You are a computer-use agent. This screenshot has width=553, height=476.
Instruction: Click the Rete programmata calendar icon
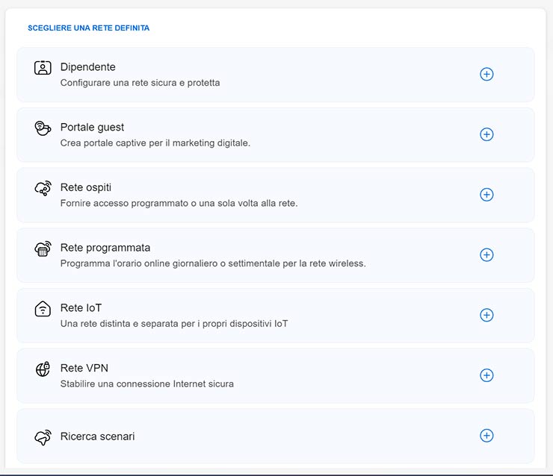pos(43,249)
